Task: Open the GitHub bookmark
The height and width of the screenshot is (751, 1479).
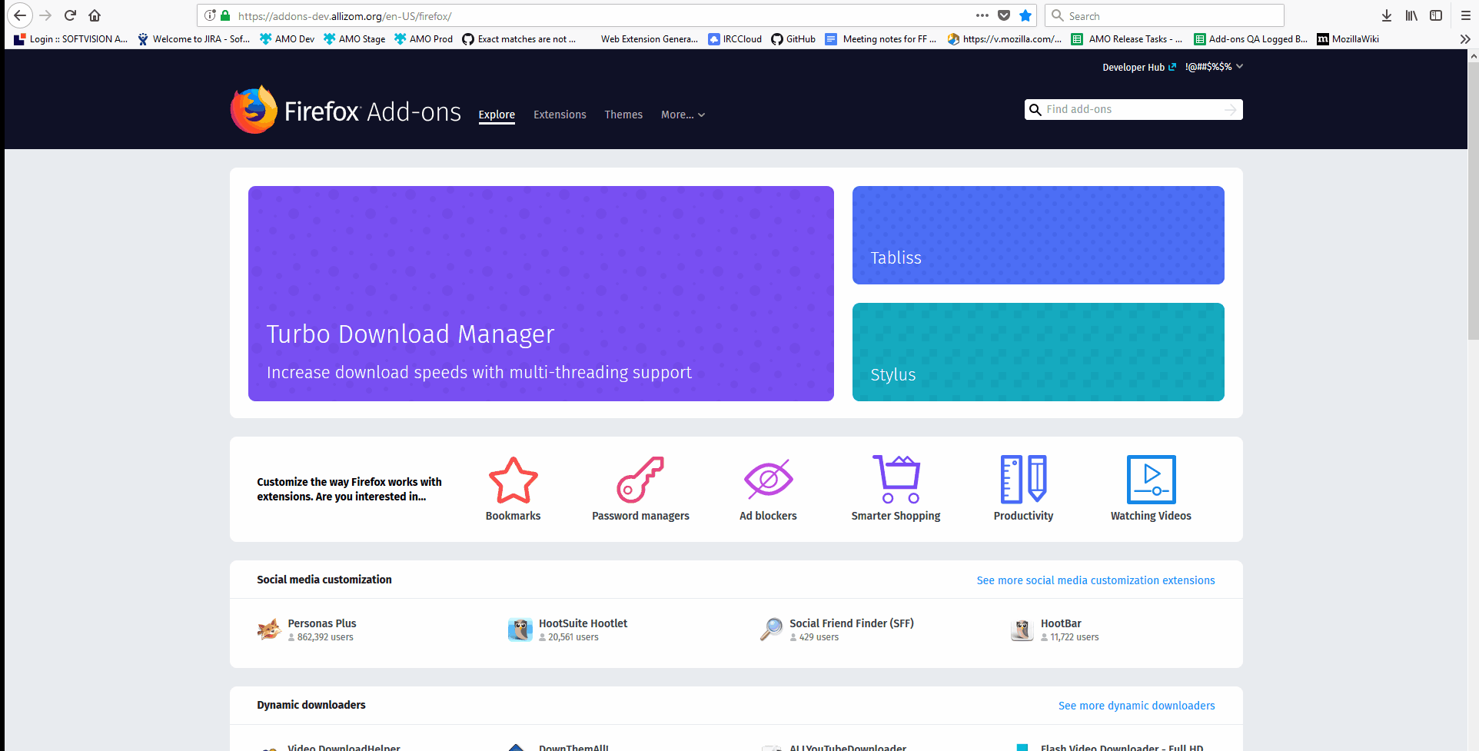Action: coord(793,39)
